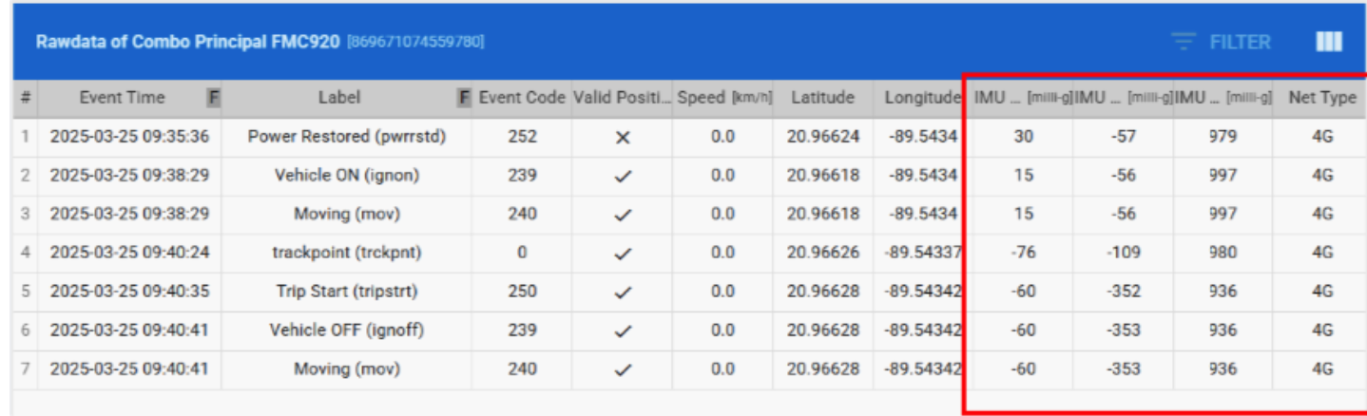The height and width of the screenshot is (416, 1367).
Task: Click the FILTER button in header
Action: [x=1222, y=42]
